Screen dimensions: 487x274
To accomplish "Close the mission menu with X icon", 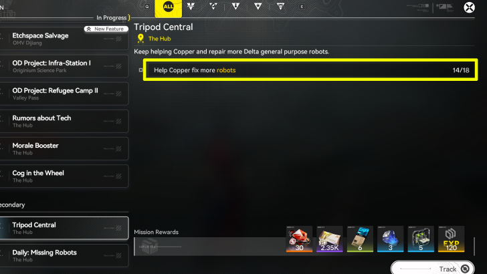I will [x=469, y=7].
